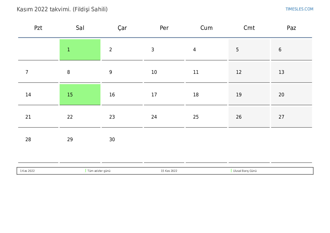
Task: Click the 'Tüm azizler günü' holiday label
Action: [x=99, y=171]
